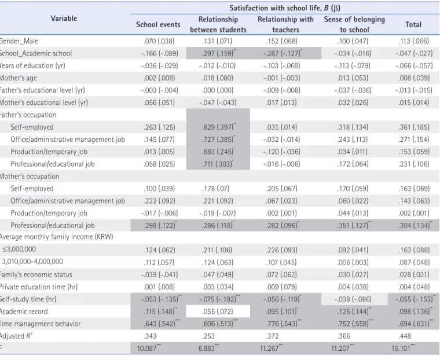Click the 'Adjusted R²' row label

point(16,336)
